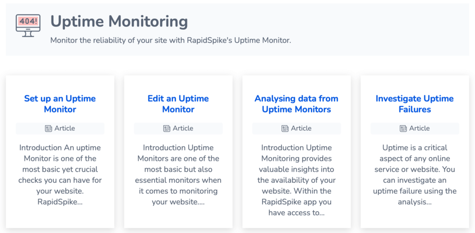Click article icon under Investigate Uptime Failures
The width and height of the screenshot is (475, 233).
tap(403, 129)
